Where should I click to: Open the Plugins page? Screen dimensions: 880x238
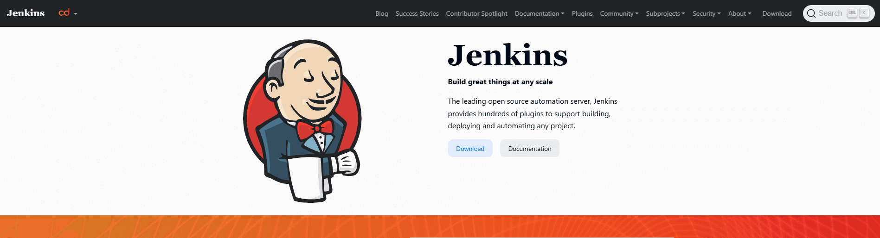click(x=582, y=13)
